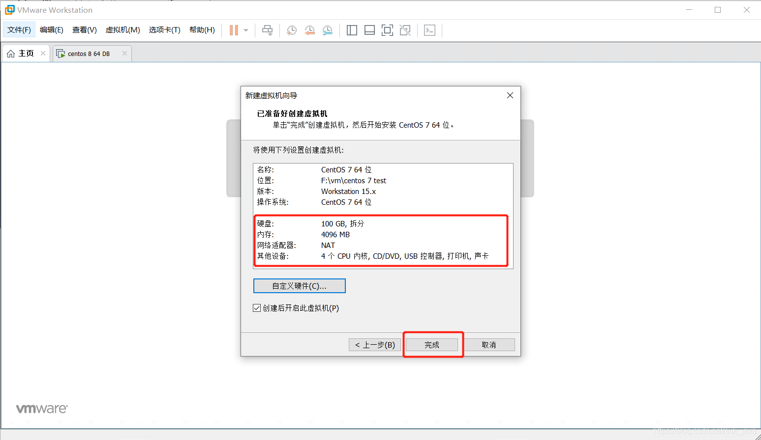Click the Unity mode toolbar icon

405,30
